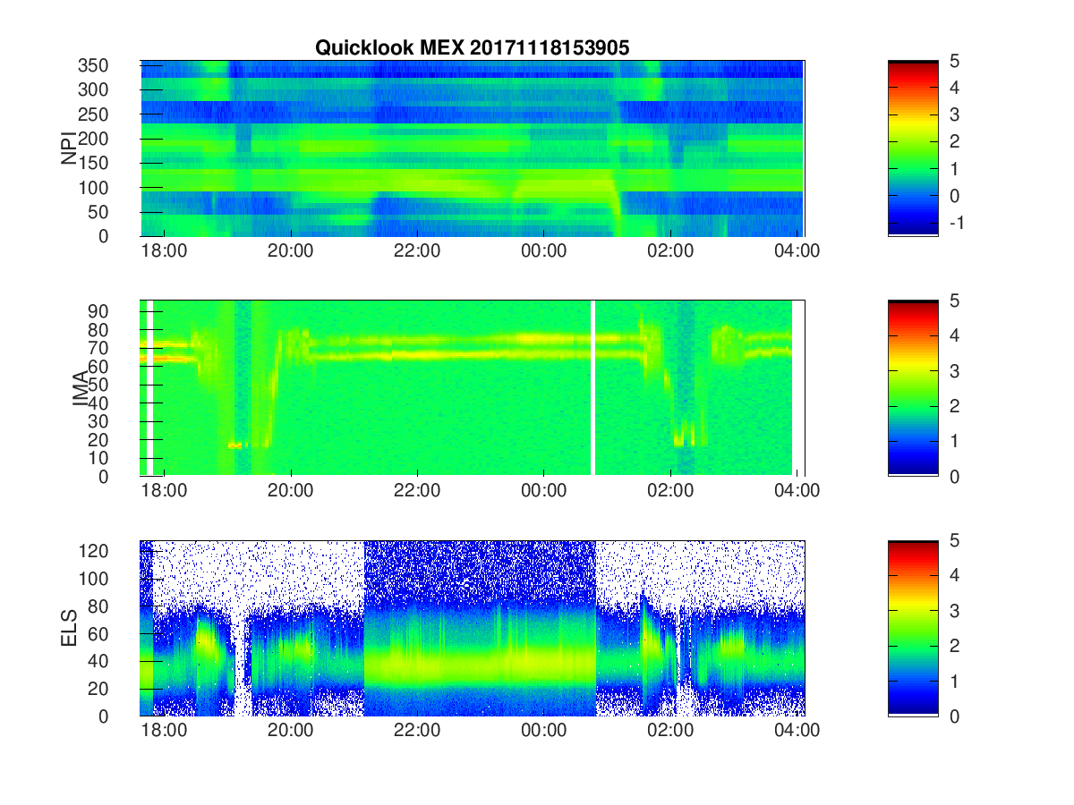Select 02:00 under the IMA panel
The height and width of the screenshot is (805, 1074).
click(670, 491)
